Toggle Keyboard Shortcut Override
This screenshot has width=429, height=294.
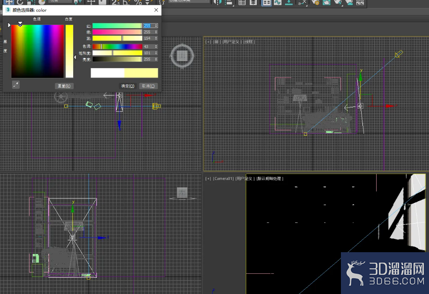point(102,2)
